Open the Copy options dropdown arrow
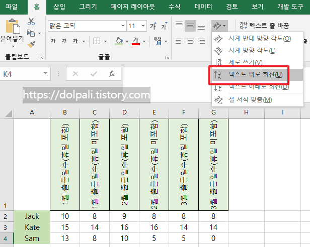 (40, 33)
